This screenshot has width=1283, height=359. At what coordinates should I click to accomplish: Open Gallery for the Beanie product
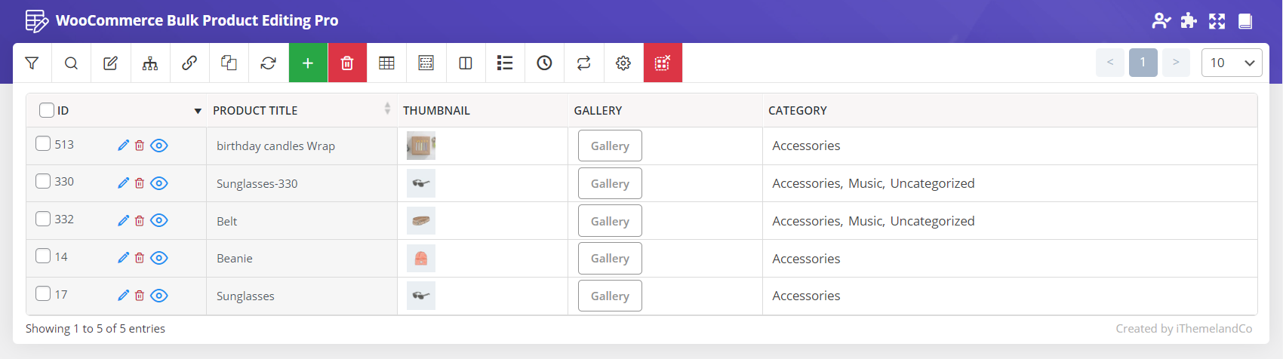610,259
